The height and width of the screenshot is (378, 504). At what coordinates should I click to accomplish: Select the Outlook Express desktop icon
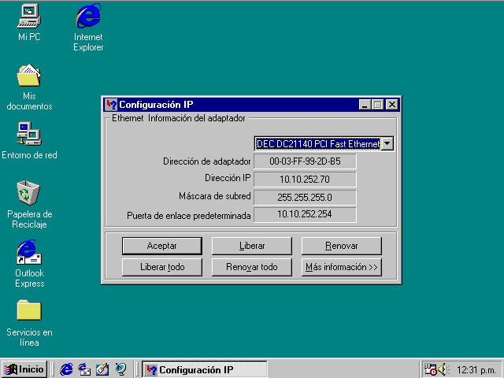(29, 252)
